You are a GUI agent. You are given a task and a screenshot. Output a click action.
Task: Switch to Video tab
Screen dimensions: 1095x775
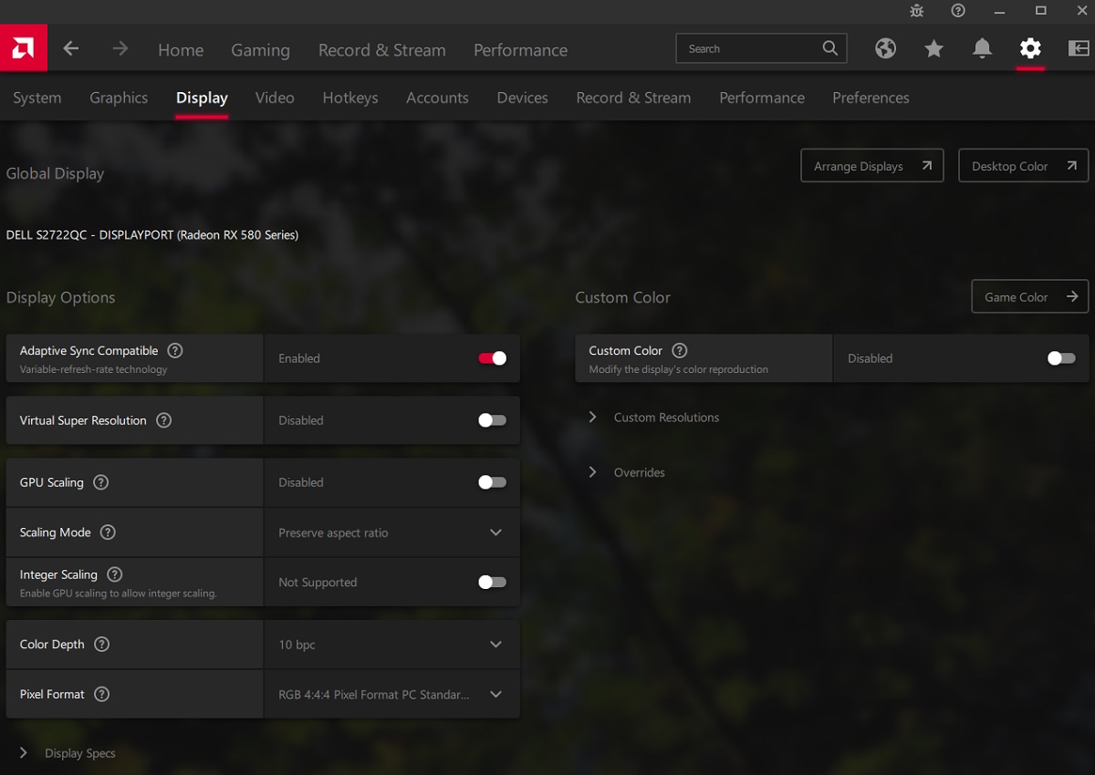[275, 98]
